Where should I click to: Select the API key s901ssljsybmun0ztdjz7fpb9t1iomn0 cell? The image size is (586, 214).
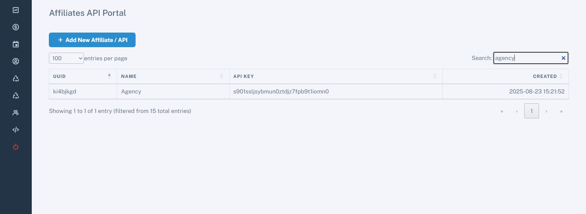[x=281, y=92]
